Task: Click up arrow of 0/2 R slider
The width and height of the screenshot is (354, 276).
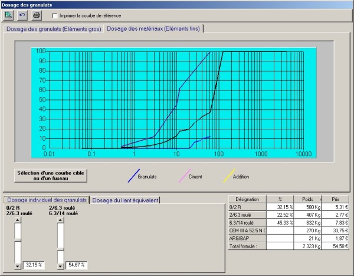Action: 18,220
